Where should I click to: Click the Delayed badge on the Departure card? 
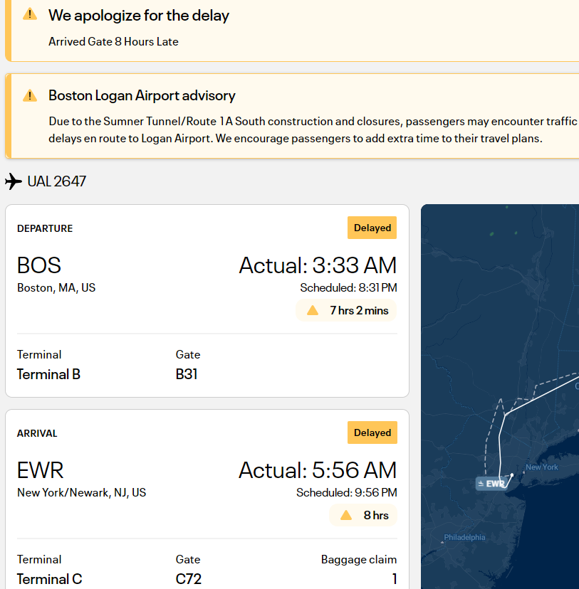click(372, 228)
